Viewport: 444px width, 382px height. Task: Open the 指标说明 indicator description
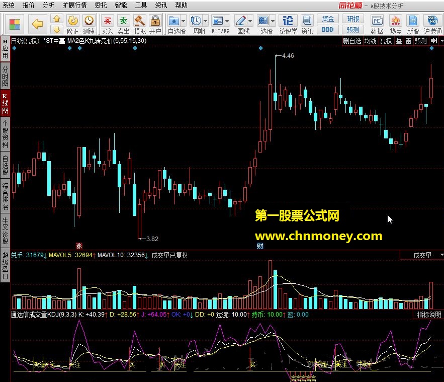click(x=429, y=315)
